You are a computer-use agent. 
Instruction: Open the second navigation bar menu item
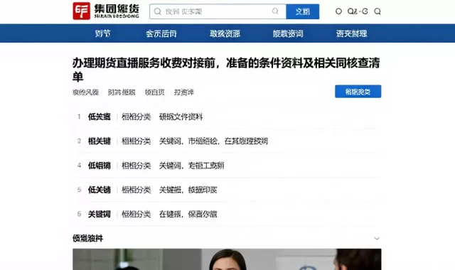pos(161,33)
